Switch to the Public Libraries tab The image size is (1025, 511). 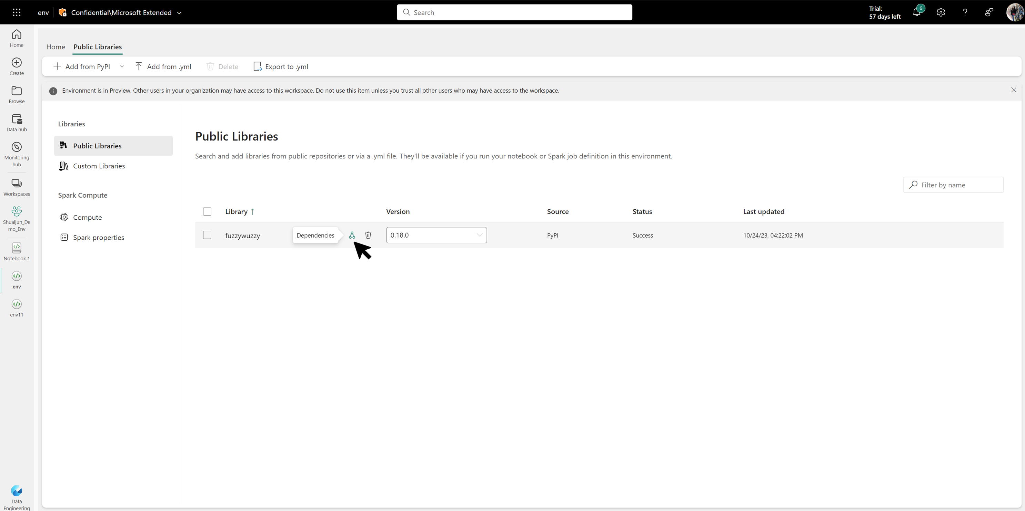point(98,46)
